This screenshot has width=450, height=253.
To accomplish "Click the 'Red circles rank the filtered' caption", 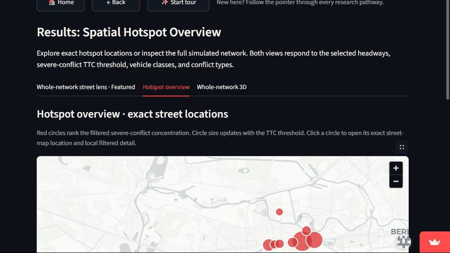I will pos(220,138).
